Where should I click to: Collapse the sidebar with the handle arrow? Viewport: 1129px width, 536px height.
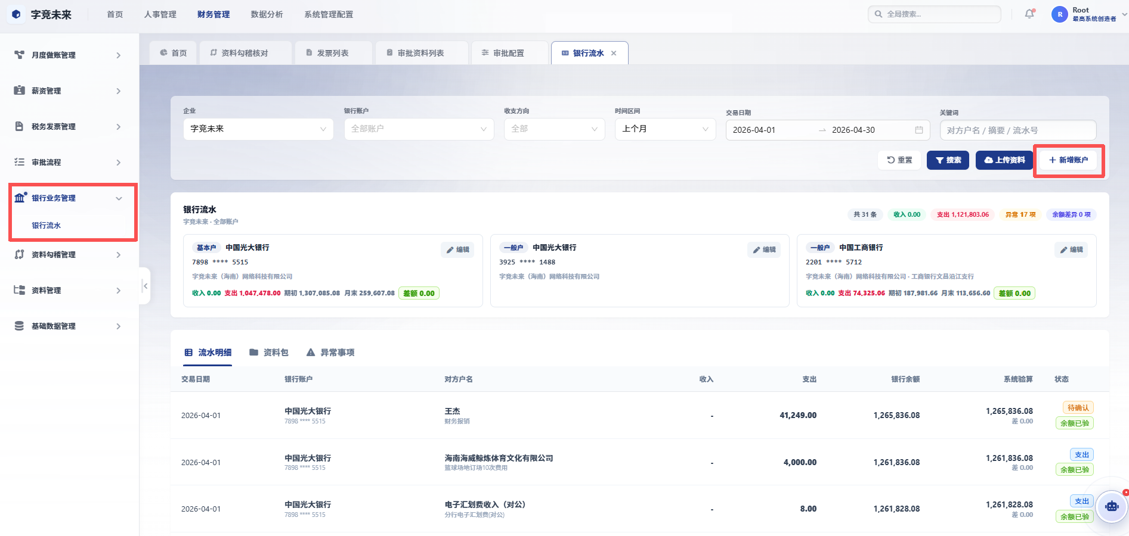point(145,286)
